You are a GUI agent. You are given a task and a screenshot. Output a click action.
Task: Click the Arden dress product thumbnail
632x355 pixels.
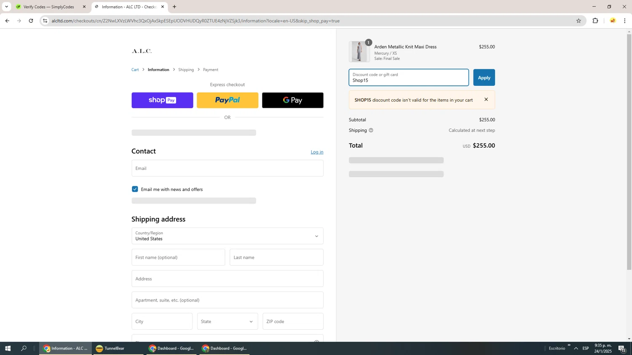(x=359, y=52)
